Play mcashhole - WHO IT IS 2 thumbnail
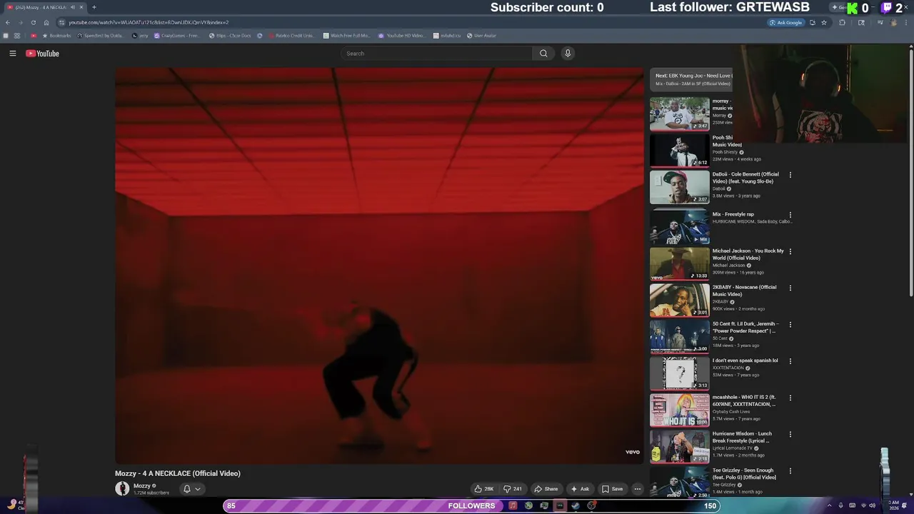 coord(680,410)
